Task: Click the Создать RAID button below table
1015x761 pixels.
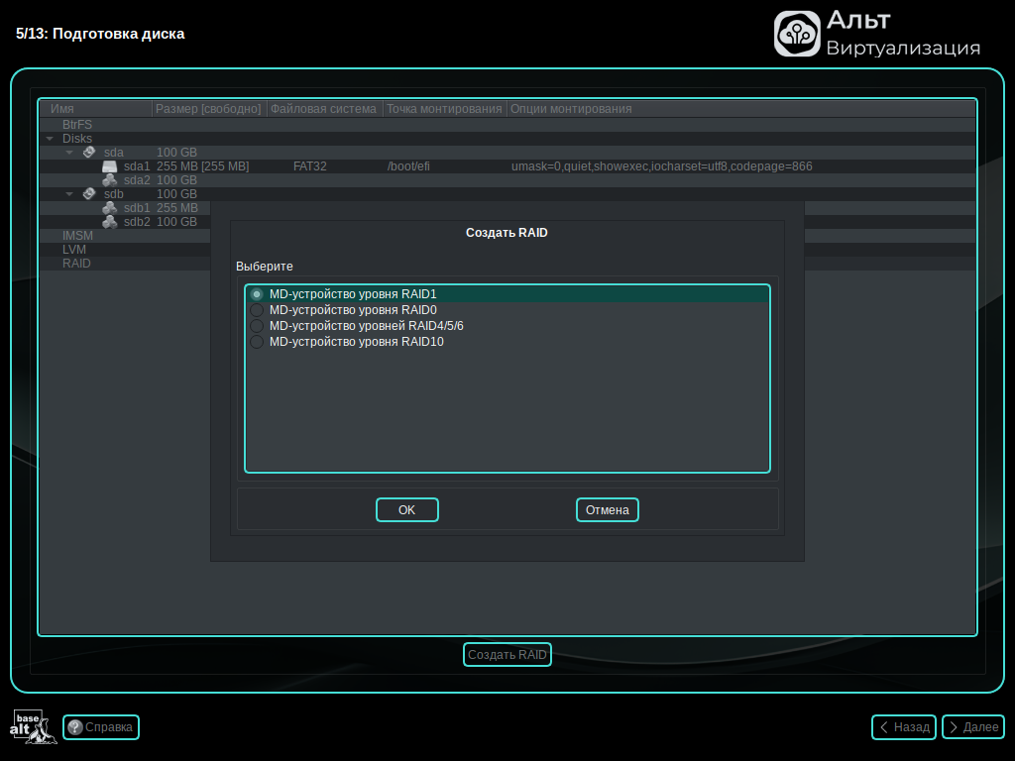Action: (507, 654)
